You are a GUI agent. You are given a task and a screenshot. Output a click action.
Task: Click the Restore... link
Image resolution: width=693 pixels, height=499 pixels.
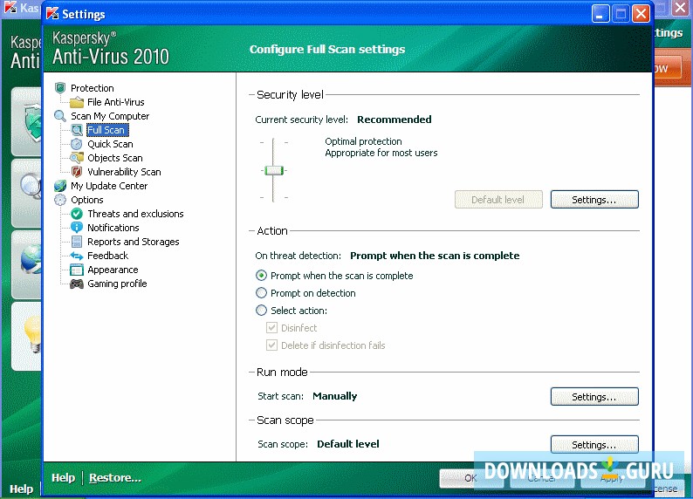pyautogui.click(x=115, y=478)
